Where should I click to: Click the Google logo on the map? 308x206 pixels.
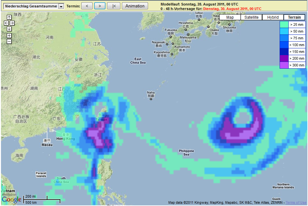(x=12, y=199)
